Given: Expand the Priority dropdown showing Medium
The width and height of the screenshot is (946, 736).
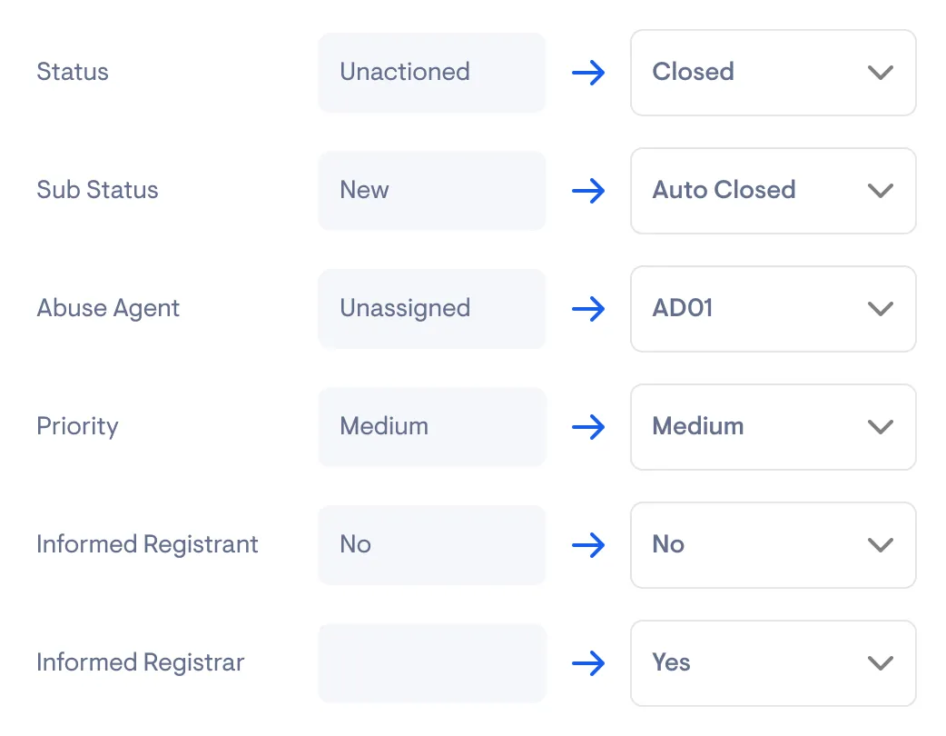Looking at the screenshot, I should (x=773, y=427).
